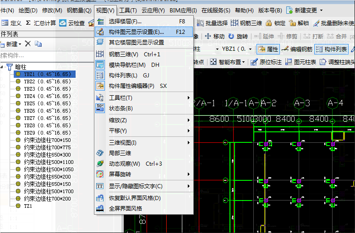This screenshot has width=355, height=233.
Task: Click the 全屏界面风格 icon
Action: [100, 209]
